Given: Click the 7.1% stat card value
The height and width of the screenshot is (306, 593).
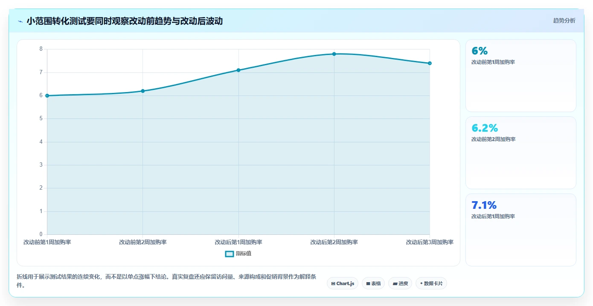Looking at the screenshot, I should click(x=484, y=205).
